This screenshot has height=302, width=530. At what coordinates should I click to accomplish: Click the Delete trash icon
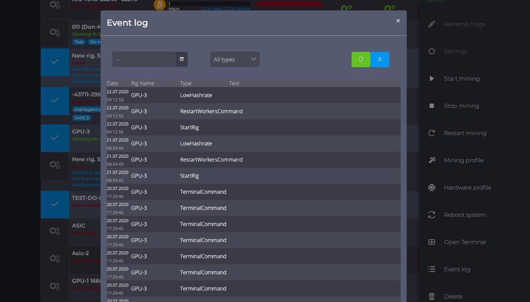432,296
